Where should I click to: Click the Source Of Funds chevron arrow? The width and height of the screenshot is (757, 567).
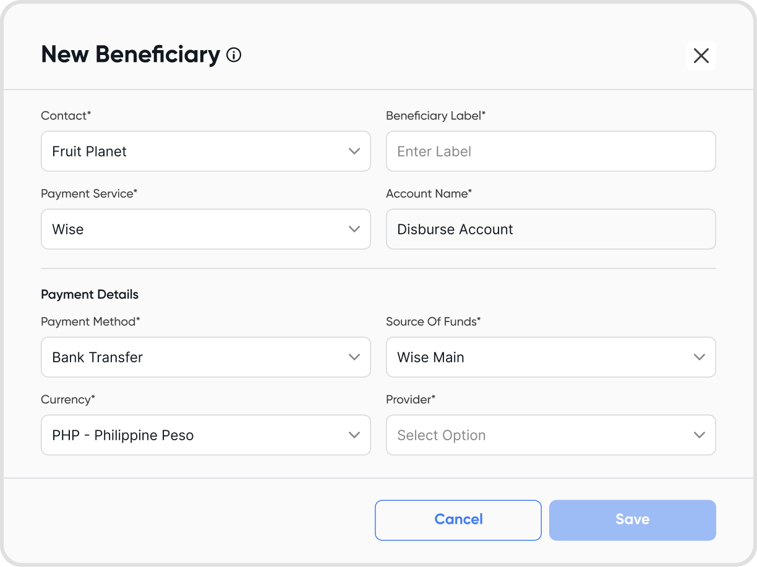699,357
